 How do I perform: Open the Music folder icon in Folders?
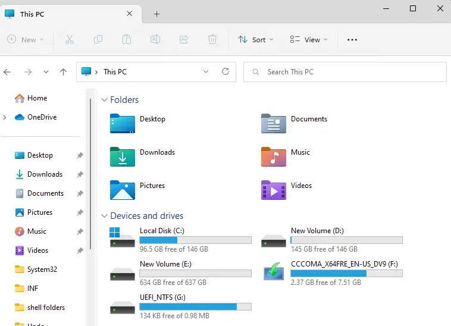[274, 156]
